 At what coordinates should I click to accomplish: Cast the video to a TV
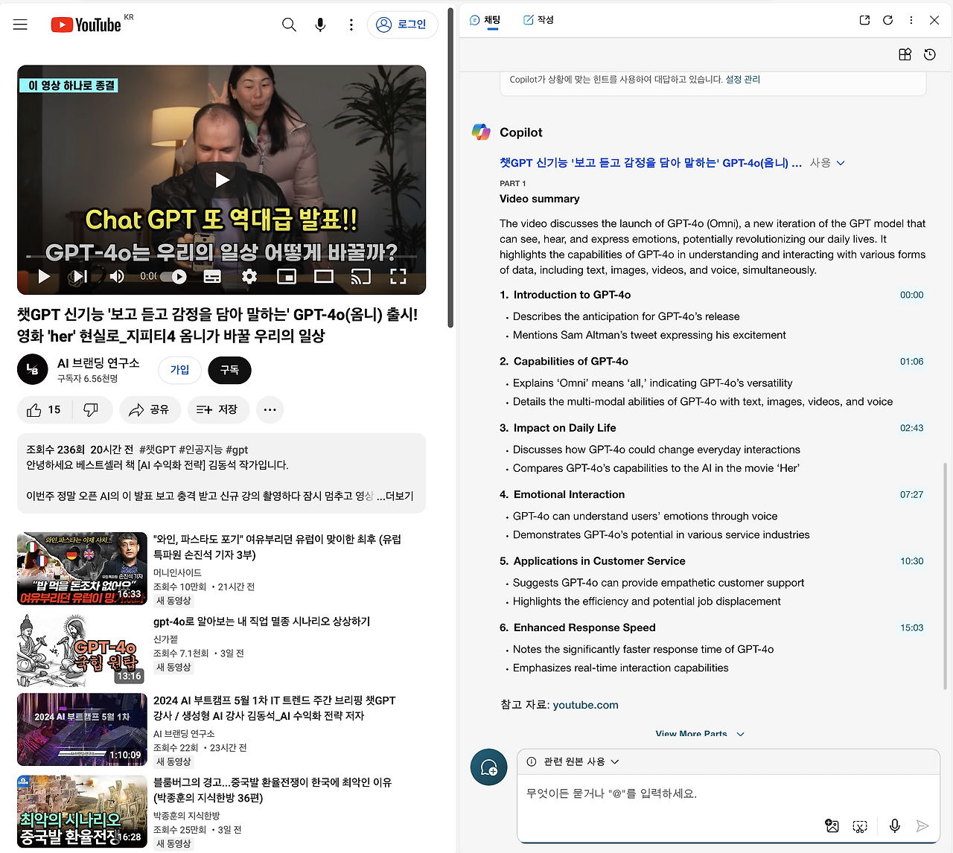click(361, 277)
